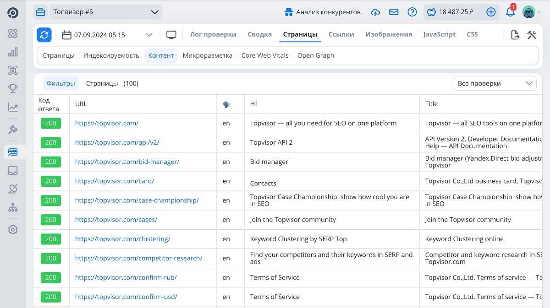550x308 pixels.
Task: Open the mail envelope icon
Action: coord(394,12)
